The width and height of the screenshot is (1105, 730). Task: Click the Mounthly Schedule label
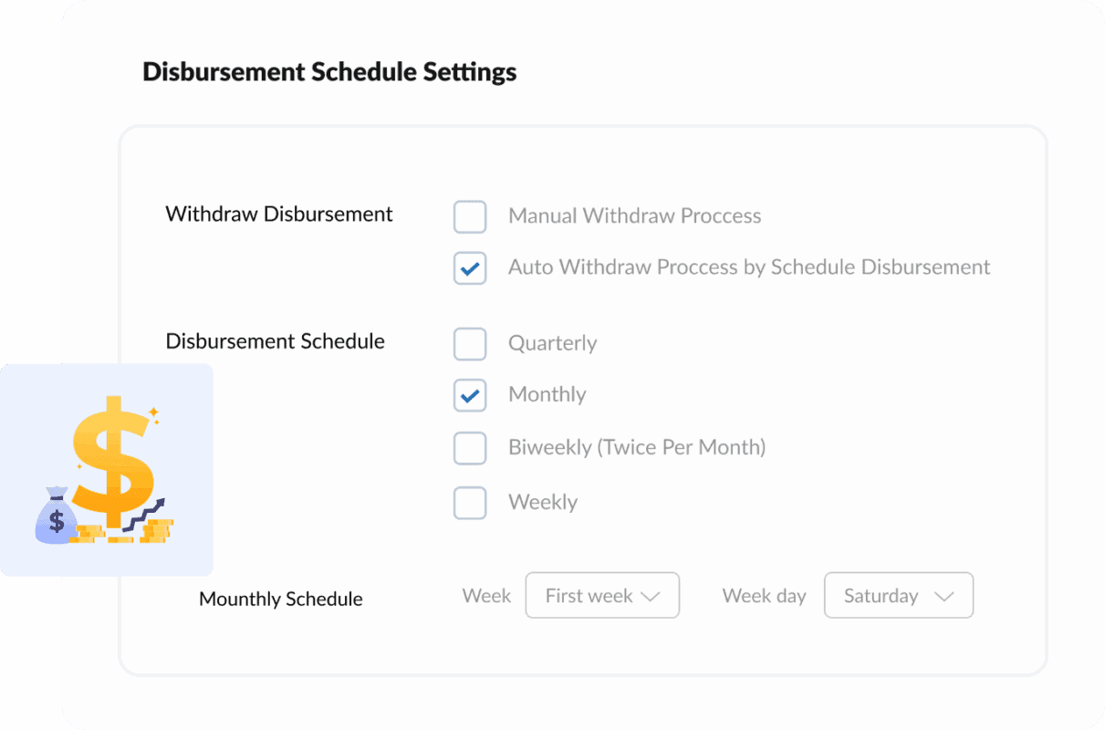(x=281, y=600)
